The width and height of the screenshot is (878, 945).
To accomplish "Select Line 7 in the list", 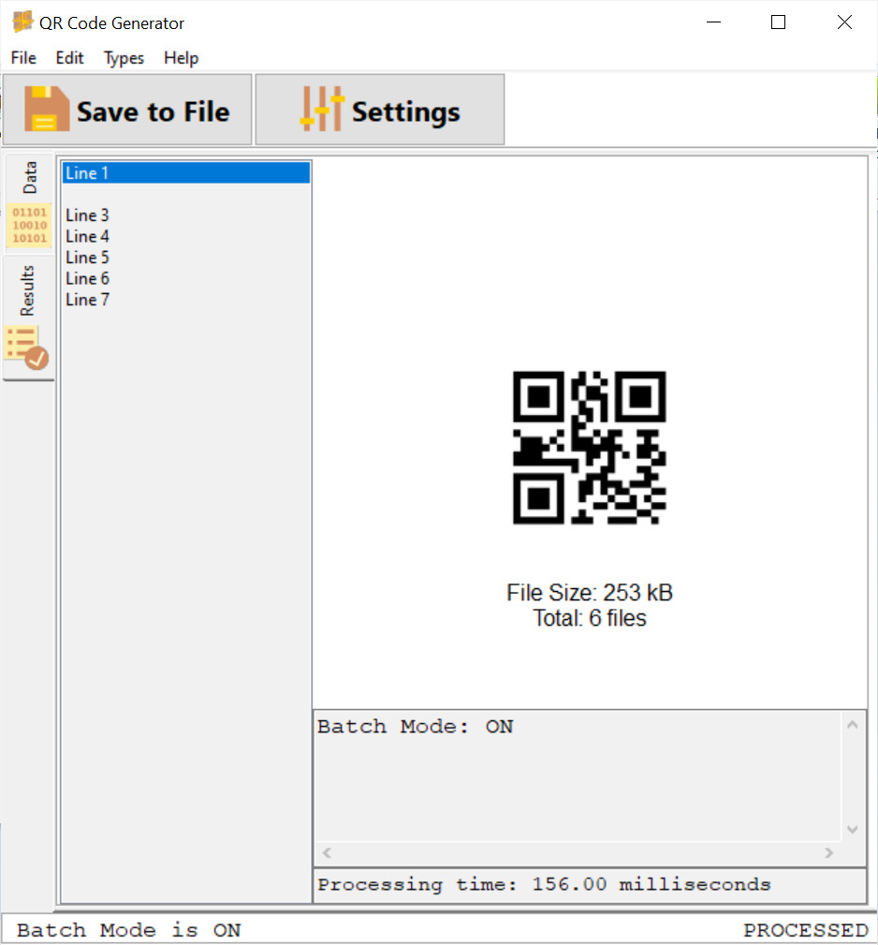I will pyautogui.click(x=186, y=300).
